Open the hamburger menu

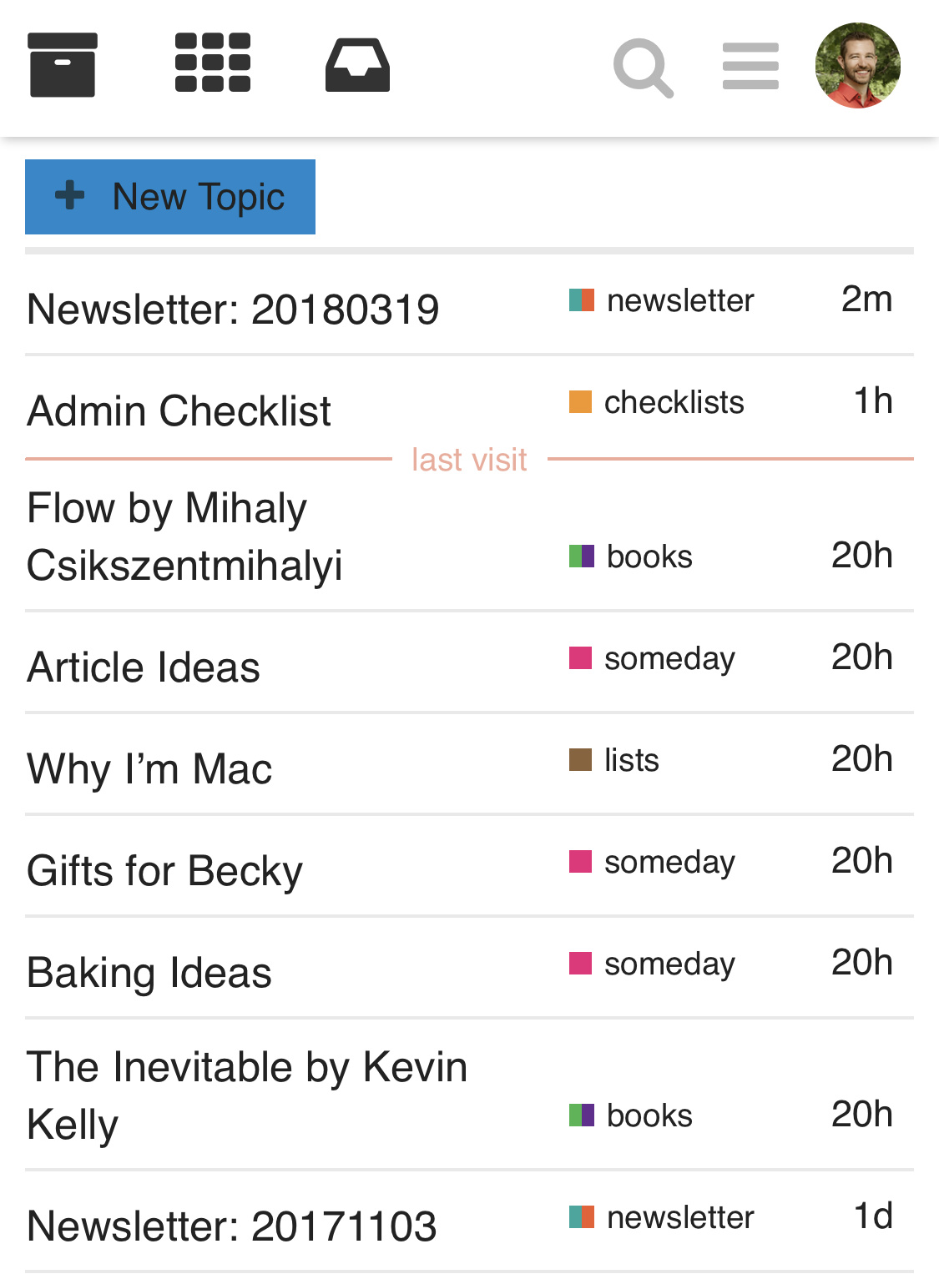click(750, 66)
